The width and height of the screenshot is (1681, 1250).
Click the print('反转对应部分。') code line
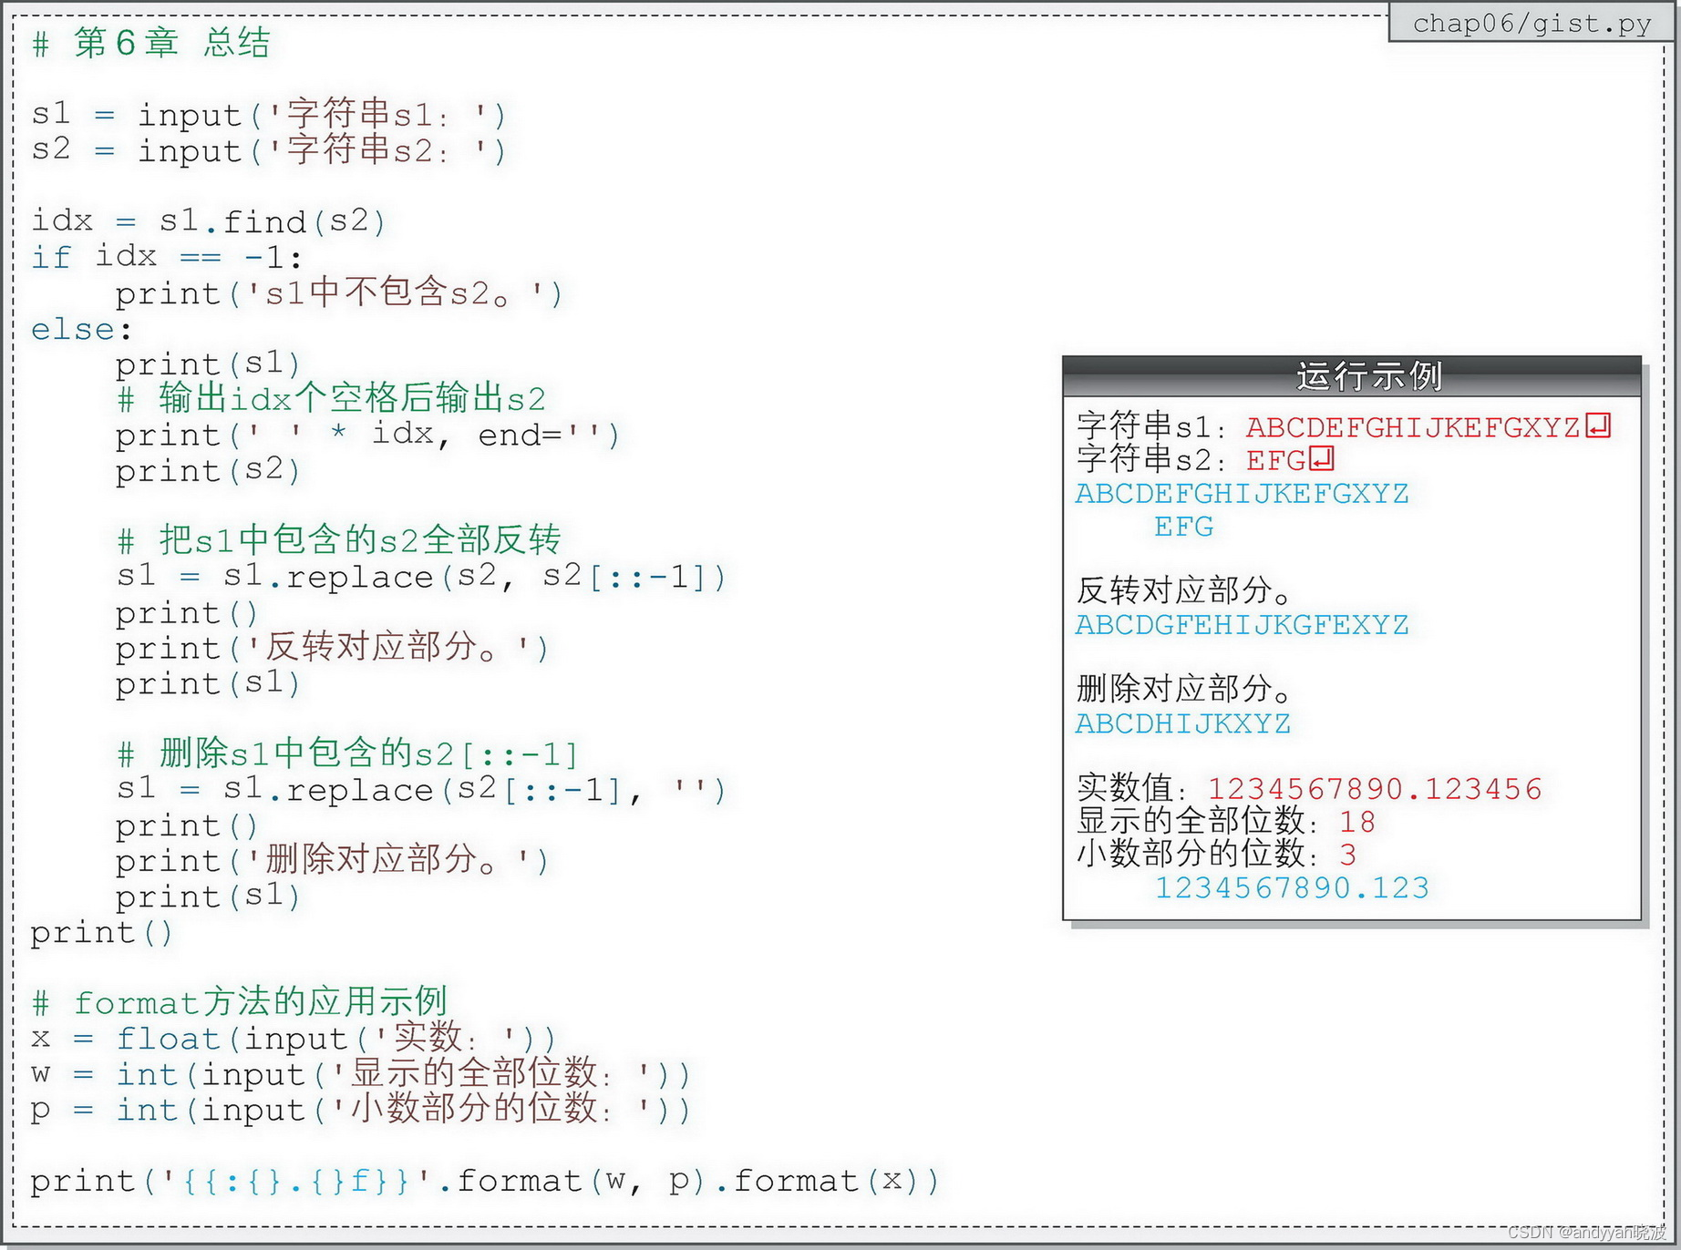coord(332,648)
